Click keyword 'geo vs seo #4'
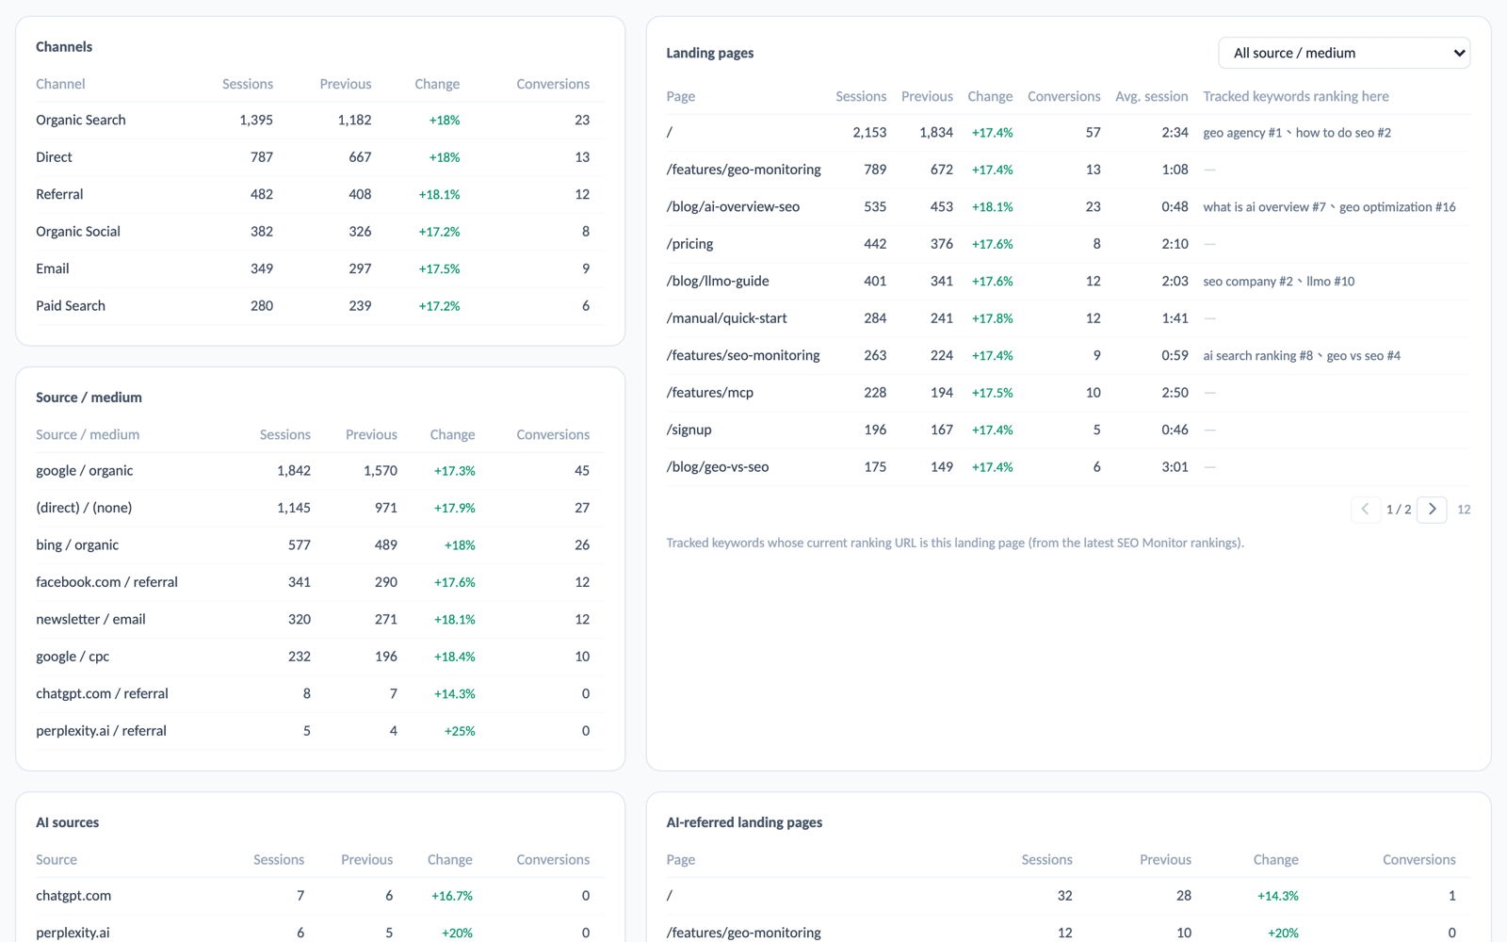Screen dimensions: 1507x942 tap(1364, 356)
